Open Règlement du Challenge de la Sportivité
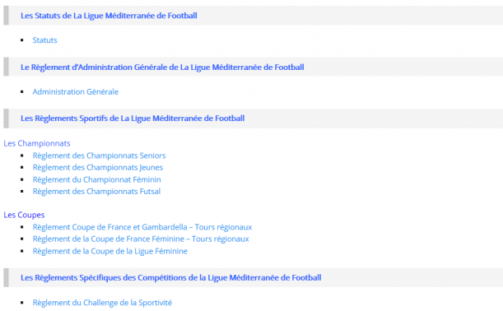Viewport: 503px width, 311px height. (102, 303)
